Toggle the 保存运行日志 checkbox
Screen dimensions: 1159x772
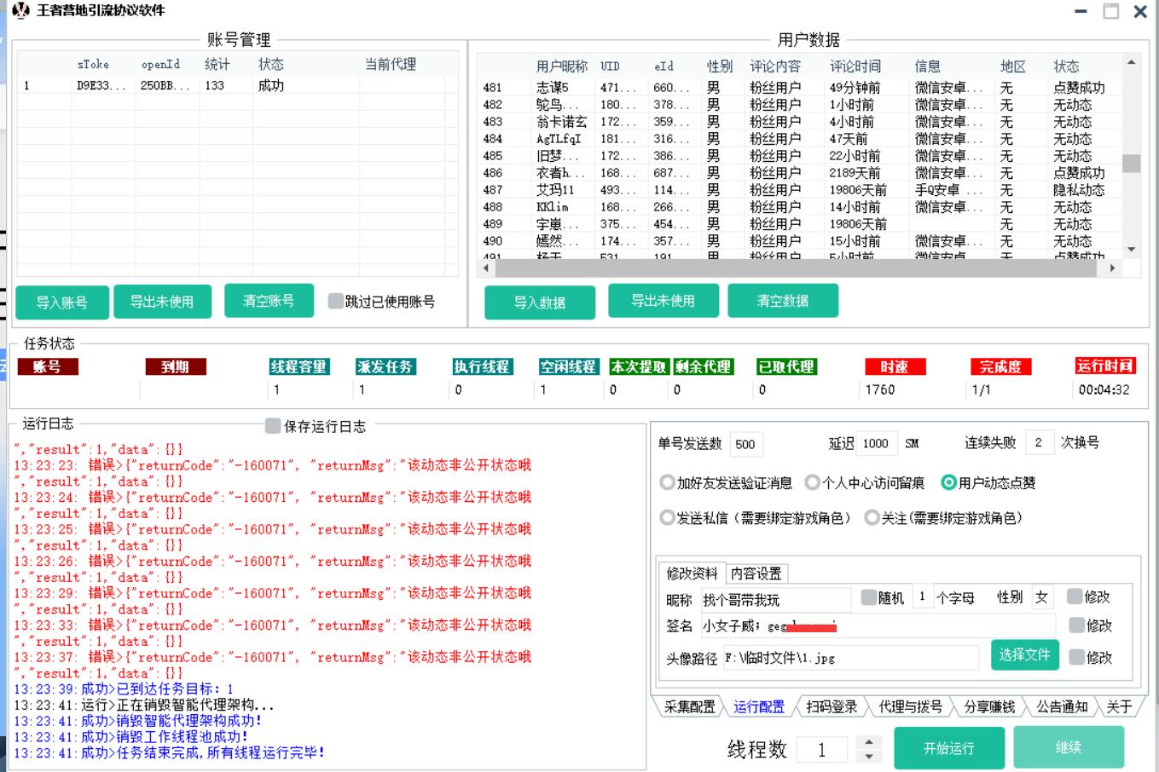273,425
